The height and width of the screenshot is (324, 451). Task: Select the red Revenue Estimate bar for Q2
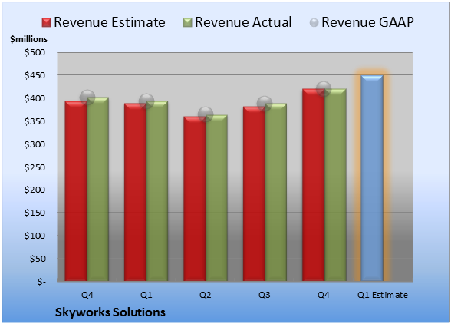[195, 199]
